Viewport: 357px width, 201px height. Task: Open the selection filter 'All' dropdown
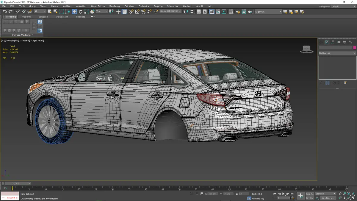pyautogui.click(x=40, y=12)
